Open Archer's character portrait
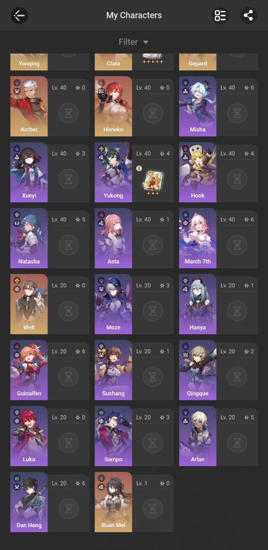 coord(29,106)
